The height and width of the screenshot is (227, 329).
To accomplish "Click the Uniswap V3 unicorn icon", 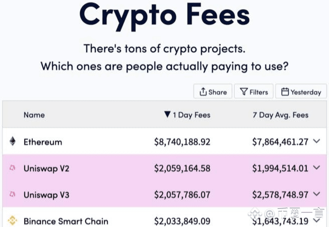I will pos(13,194).
